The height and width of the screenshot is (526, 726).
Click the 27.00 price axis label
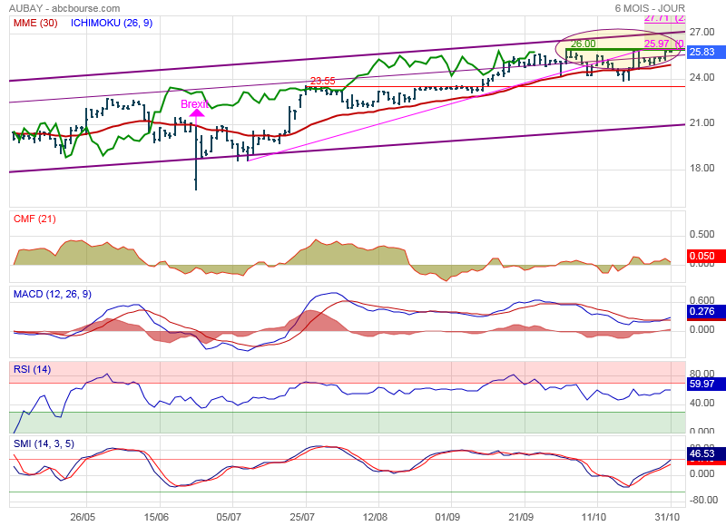point(701,32)
